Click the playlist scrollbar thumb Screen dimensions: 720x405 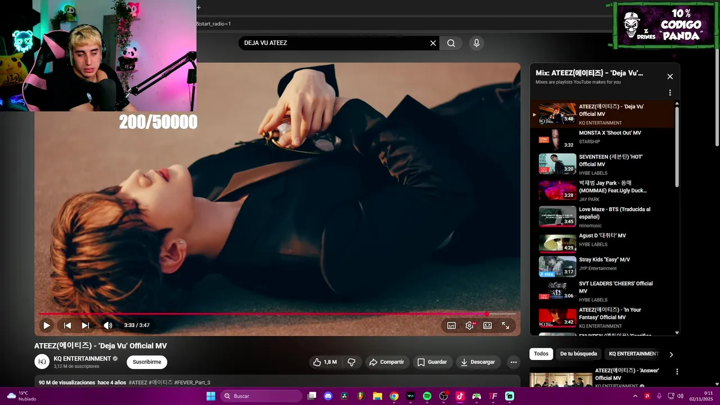(x=677, y=146)
